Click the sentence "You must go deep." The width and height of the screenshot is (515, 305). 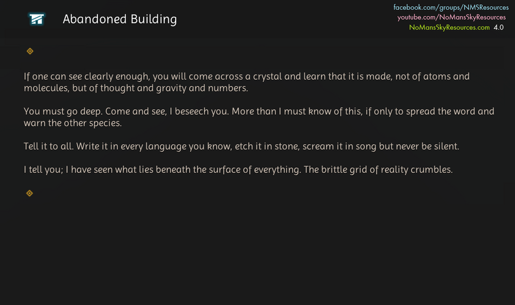tap(63, 112)
